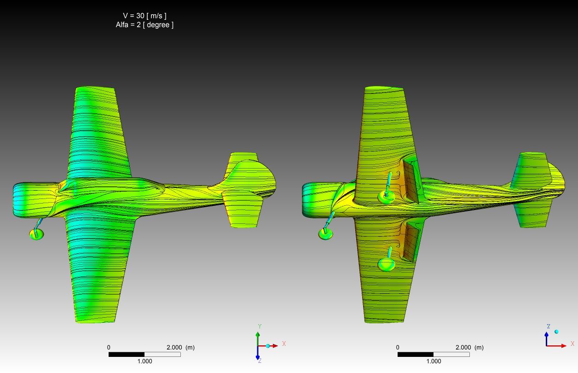Image resolution: width=578 pixels, height=373 pixels.
Task: Select the upper flap in right view
Action: pos(410,182)
